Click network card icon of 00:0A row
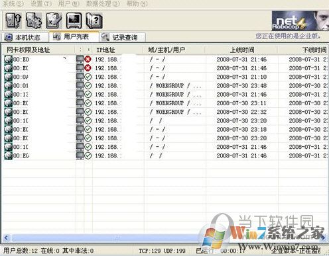This screenshot has width=329, height=256. tap(9, 77)
